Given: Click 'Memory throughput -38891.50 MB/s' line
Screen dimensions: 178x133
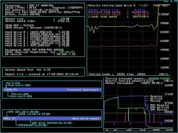Looking at the screenshot, I should (x=134, y=83).
